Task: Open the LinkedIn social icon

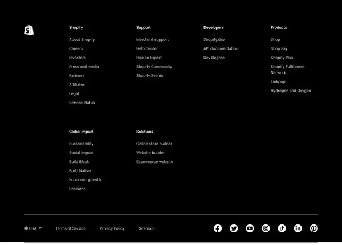Action: (298, 228)
